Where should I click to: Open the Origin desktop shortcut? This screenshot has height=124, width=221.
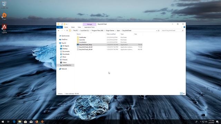click(x=4, y=16)
